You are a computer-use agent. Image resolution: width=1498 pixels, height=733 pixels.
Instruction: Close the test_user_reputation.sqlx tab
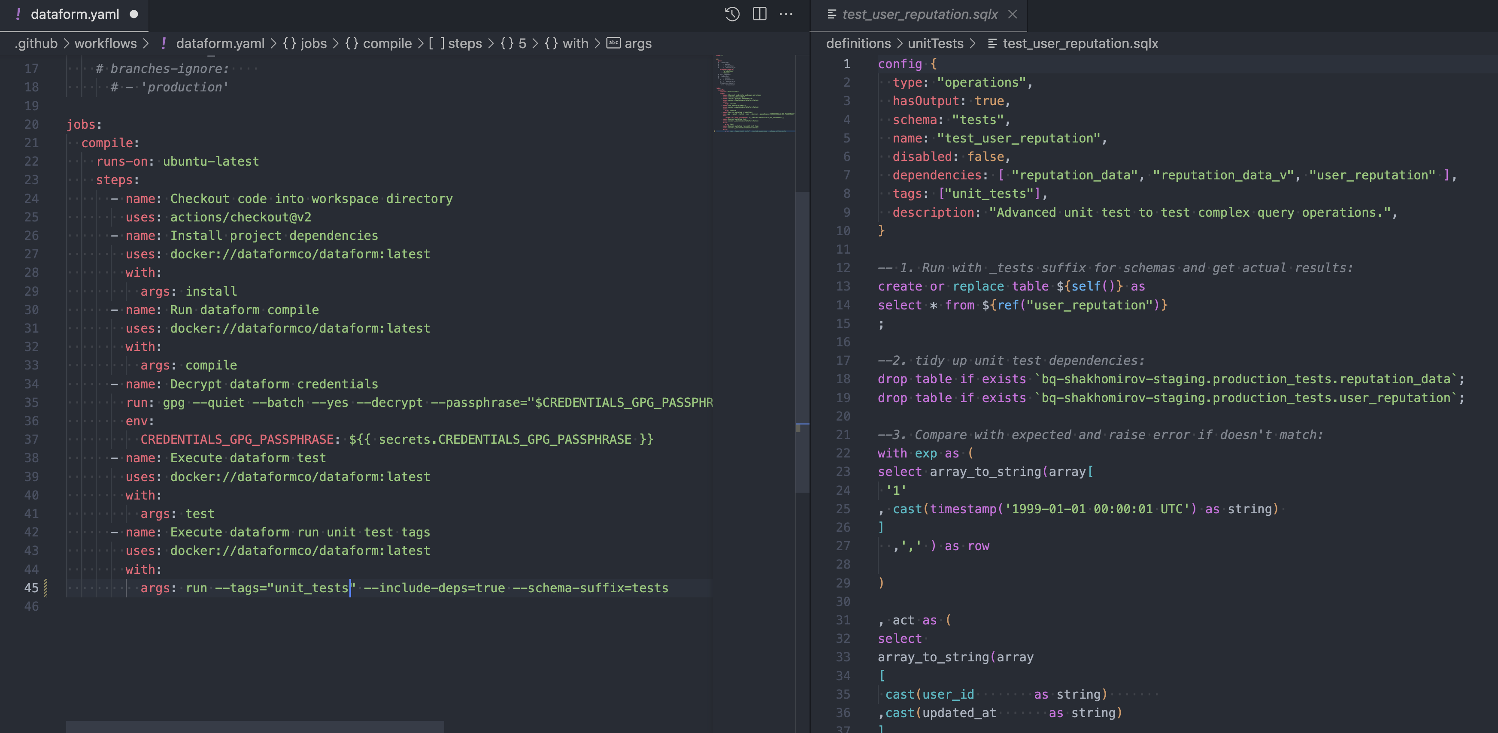point(1013,15)
